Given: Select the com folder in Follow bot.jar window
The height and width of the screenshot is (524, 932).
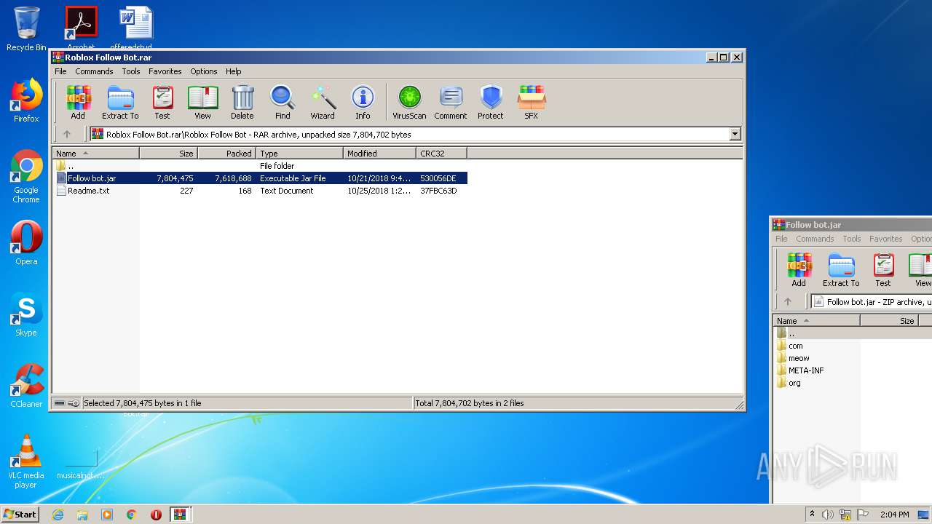Looking at the screenshot, I should click(x=795, y=346).
